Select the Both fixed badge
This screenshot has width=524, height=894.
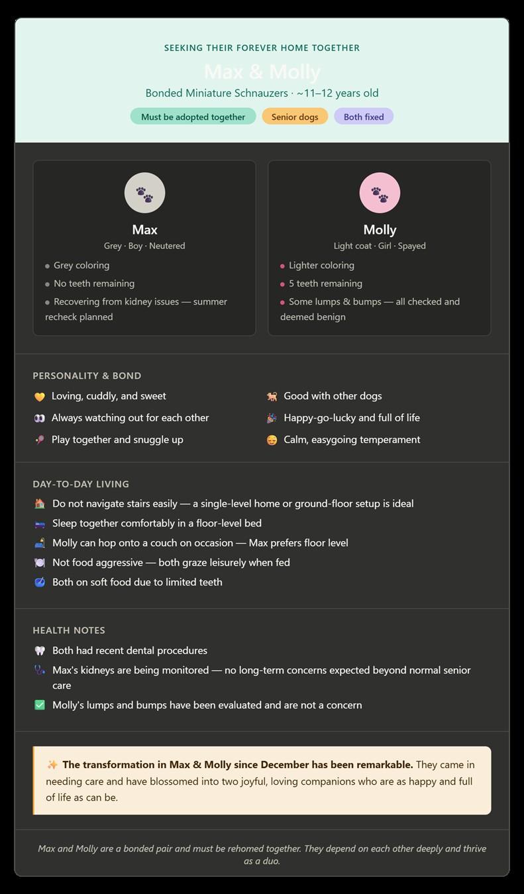[364, 117]
